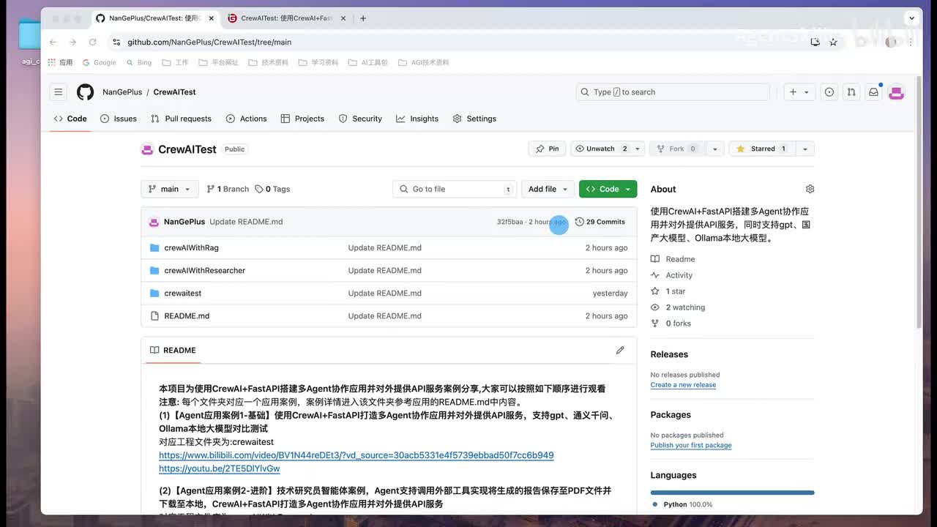This screenshot has height=527, width=937.
Task: Open the About section gear settings
Action: pyautogui.click(x=810, y=189)
